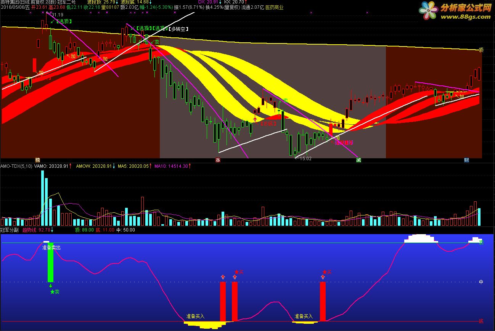
Task: Click the turnover amount 额2.03亿
Action: tap(129, 7)
